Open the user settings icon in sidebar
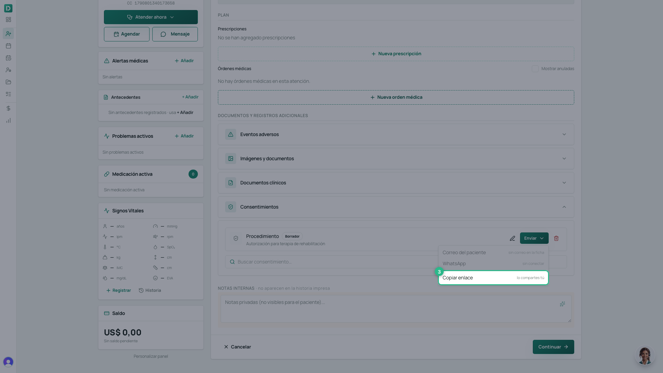This screenshot has height=373, width=663. tap(8, 70)
